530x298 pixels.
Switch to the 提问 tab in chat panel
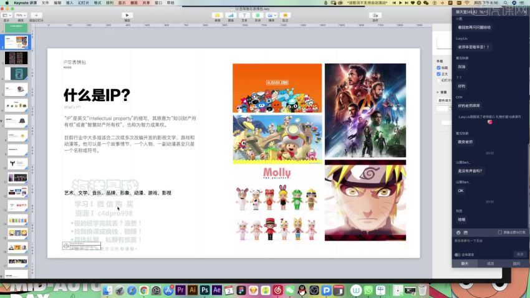[516, 264]
